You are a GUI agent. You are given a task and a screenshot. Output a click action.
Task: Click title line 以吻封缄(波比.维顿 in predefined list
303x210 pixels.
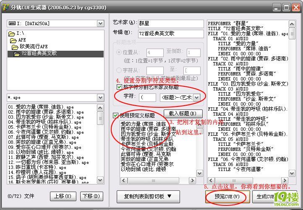click(x=143, y=169)
